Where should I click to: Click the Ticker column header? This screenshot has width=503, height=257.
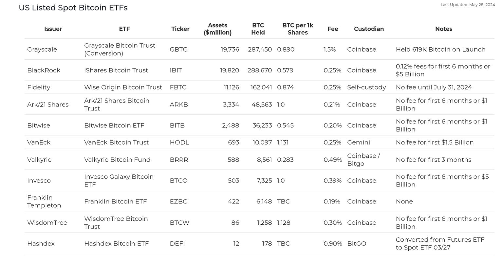click(x=180, y=29)
